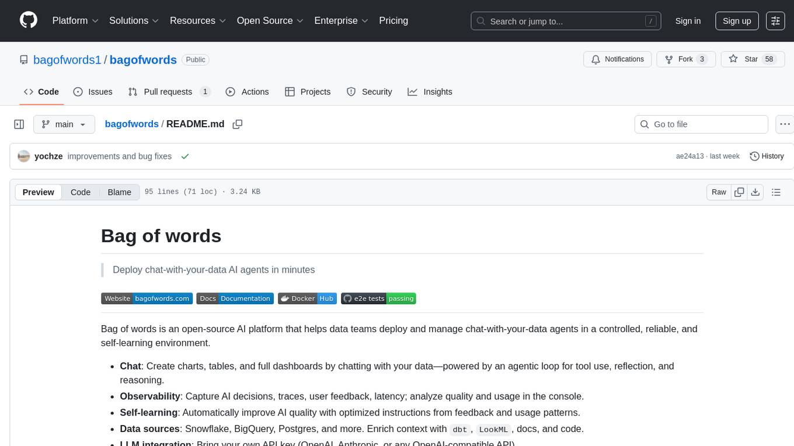Copy the README.md file path
This screenshot has height=446, width=794.
tap(238, 124)
